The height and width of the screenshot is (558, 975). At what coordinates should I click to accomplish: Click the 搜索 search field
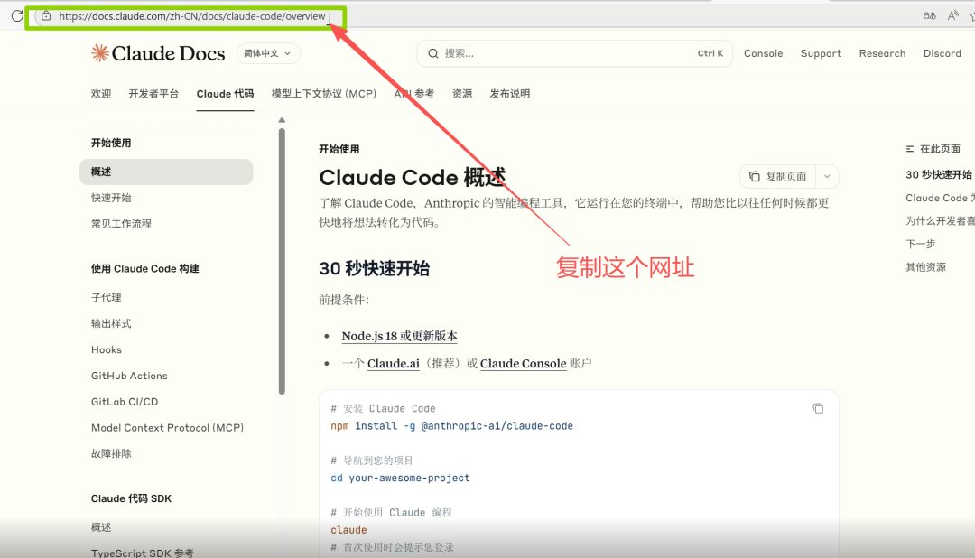[574, 53]
